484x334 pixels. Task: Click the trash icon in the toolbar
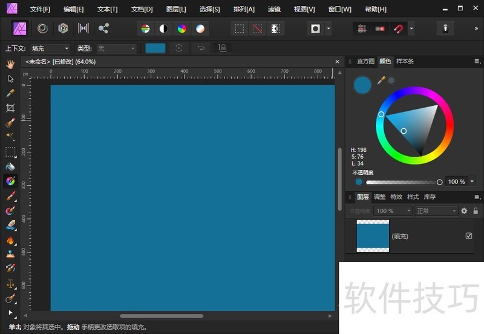(x=445, y=28)
